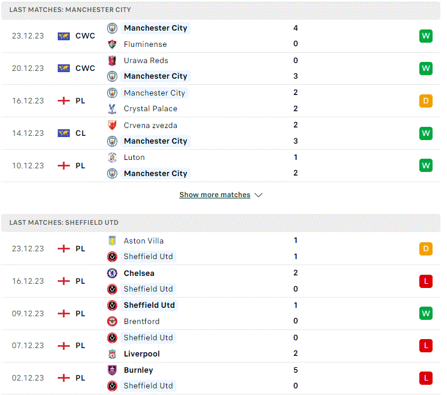Viewport: 447px width, 395px height.
Task: Open the Burnley team name link
Action: click(x=138, y=370)
